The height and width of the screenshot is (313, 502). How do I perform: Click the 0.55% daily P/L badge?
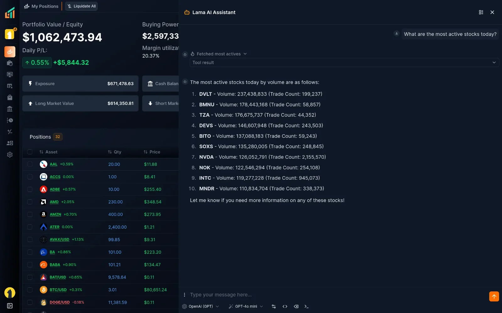pos(37,63)
